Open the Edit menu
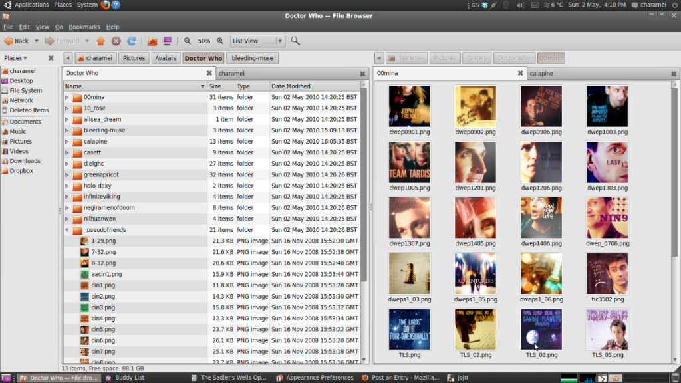This screenshot has width=681, height=383. coord(25,27)
